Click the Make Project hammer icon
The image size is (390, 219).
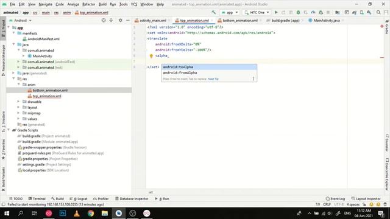tap(213, 12)
